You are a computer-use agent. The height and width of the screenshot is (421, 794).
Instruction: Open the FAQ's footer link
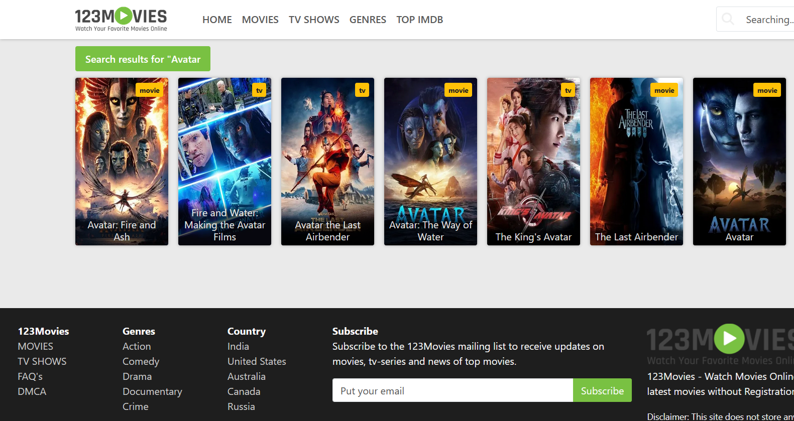click(30, 376)
